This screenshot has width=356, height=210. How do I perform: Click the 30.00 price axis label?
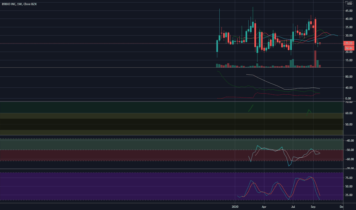[349, 36]
